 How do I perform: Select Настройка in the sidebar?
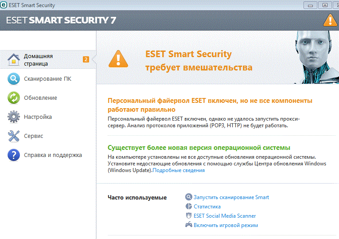(x=38, y=117)
